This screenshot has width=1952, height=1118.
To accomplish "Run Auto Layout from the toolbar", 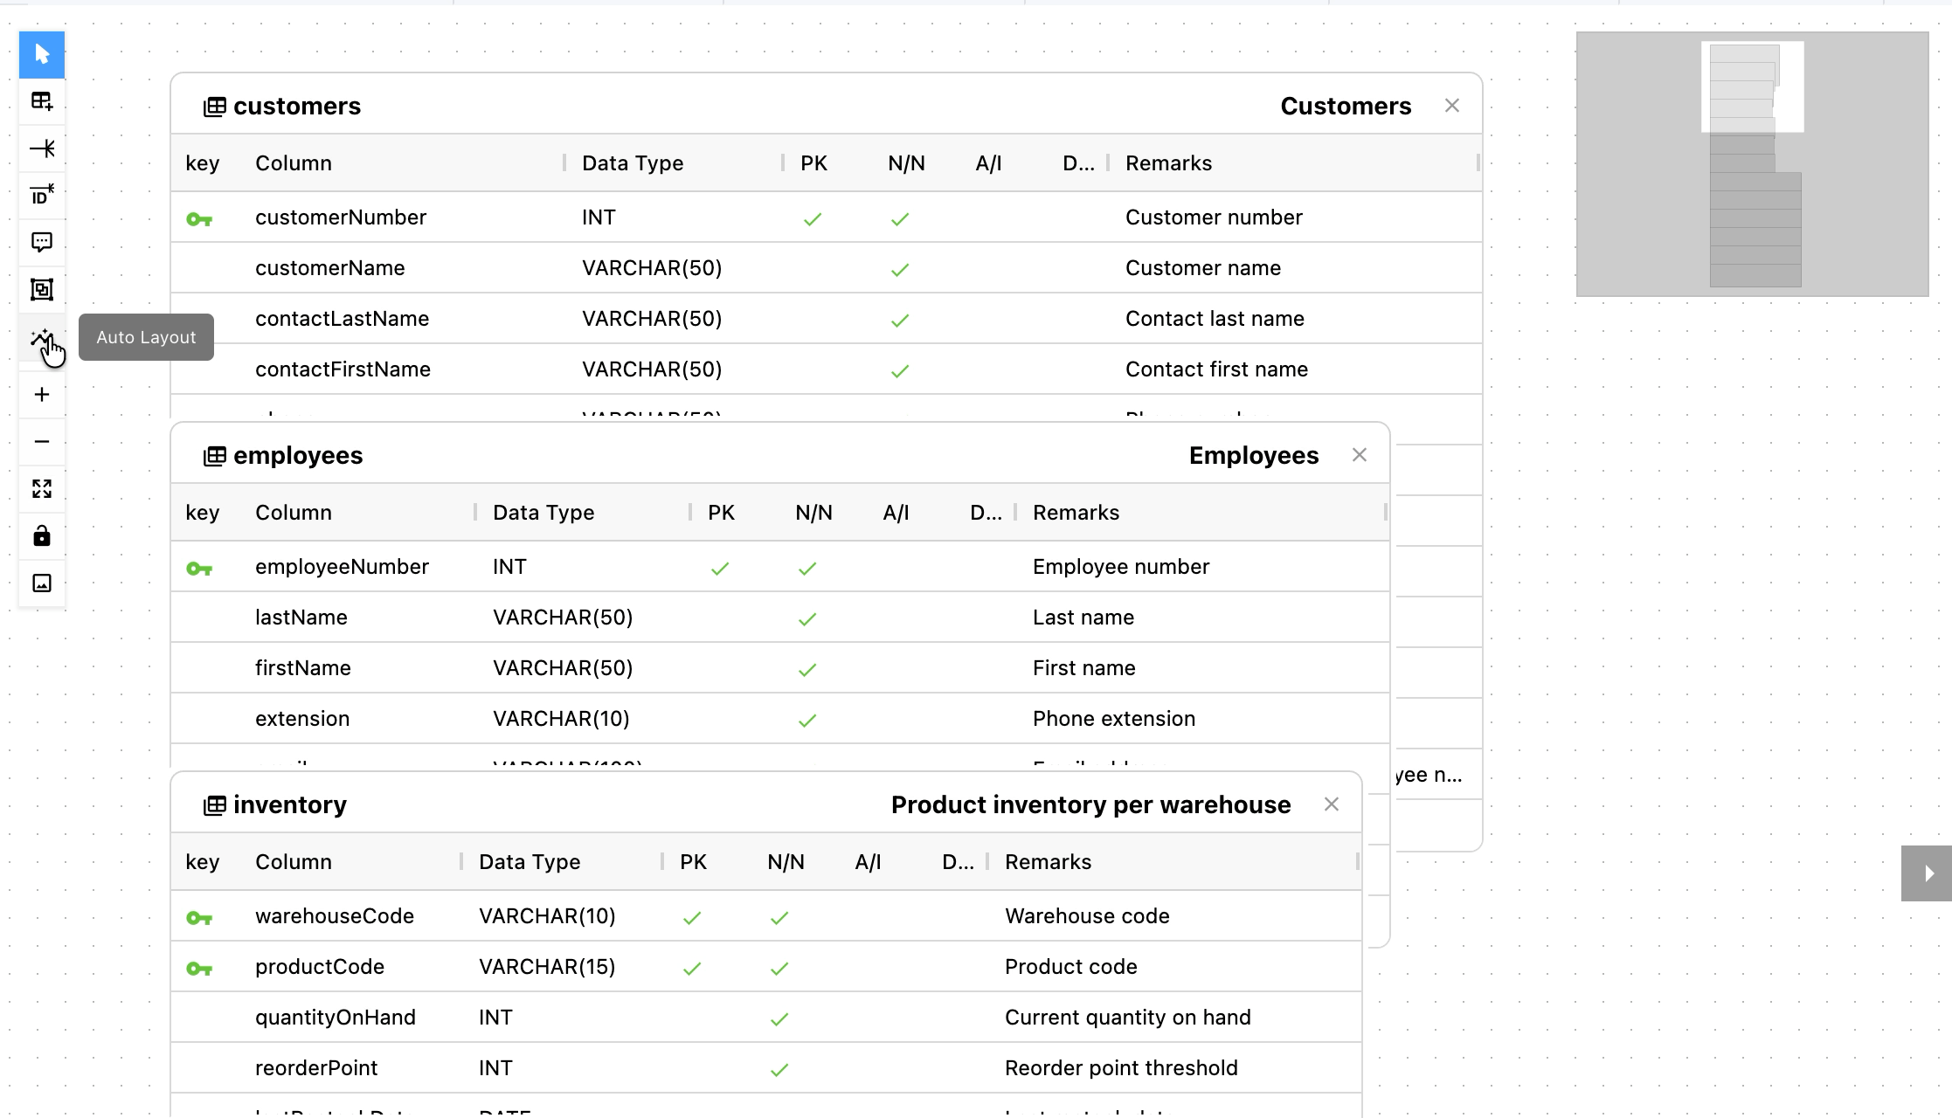I will [42, 338].
